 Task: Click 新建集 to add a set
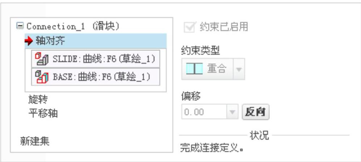click(x=35, y=141)
